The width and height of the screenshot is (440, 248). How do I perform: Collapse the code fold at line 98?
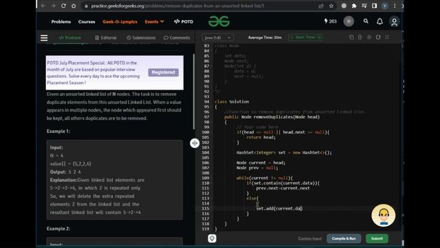click(211, 122)
